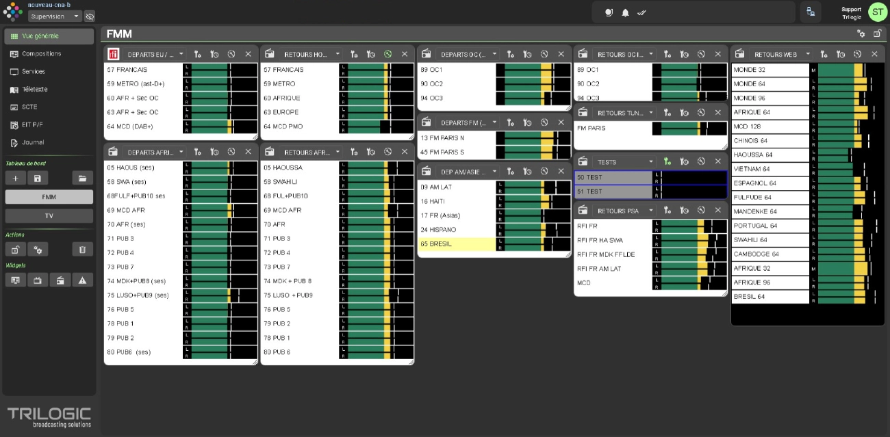890x437 pixels.
Task: Expand the RETOURS WEB widget dropdown
Action: pyautogui.click(x=808, y=54)
